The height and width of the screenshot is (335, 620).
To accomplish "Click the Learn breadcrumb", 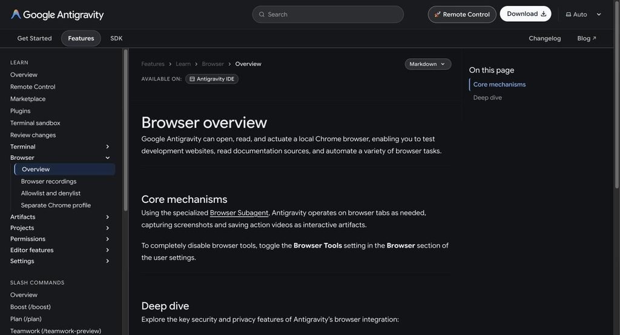I will click(183, 64).
